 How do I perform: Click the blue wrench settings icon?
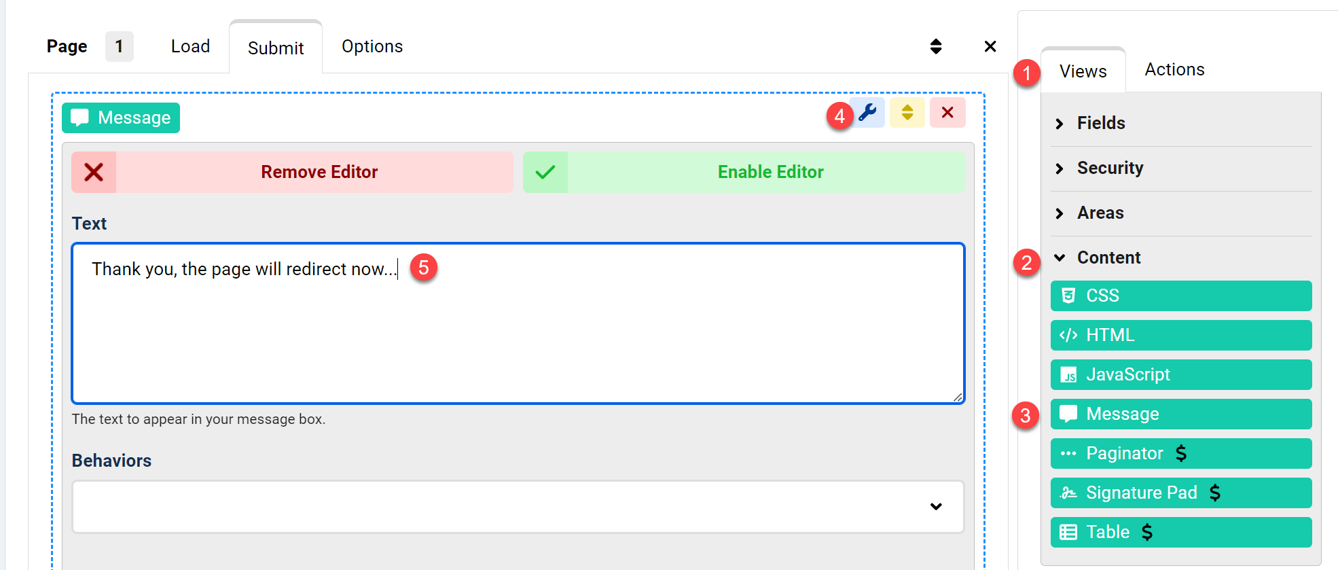[867, 112]
